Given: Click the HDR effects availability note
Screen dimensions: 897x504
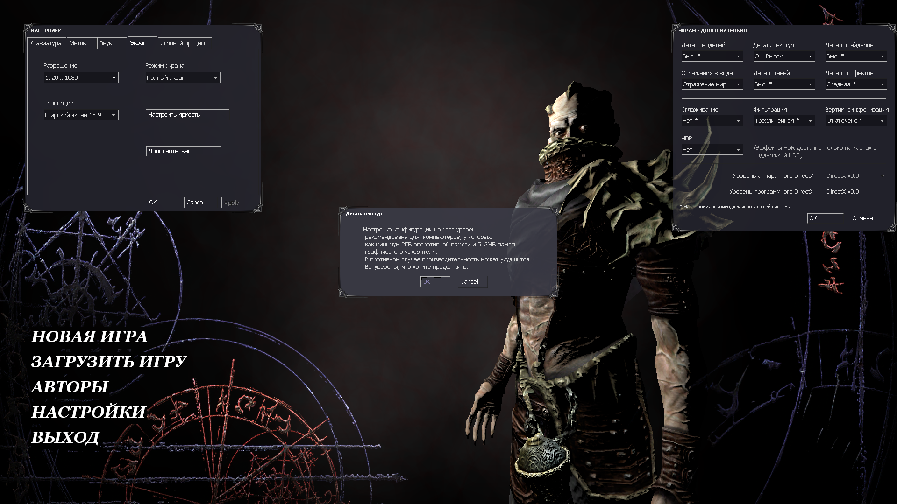Looking at the screenshot, I should pos(815,152).
